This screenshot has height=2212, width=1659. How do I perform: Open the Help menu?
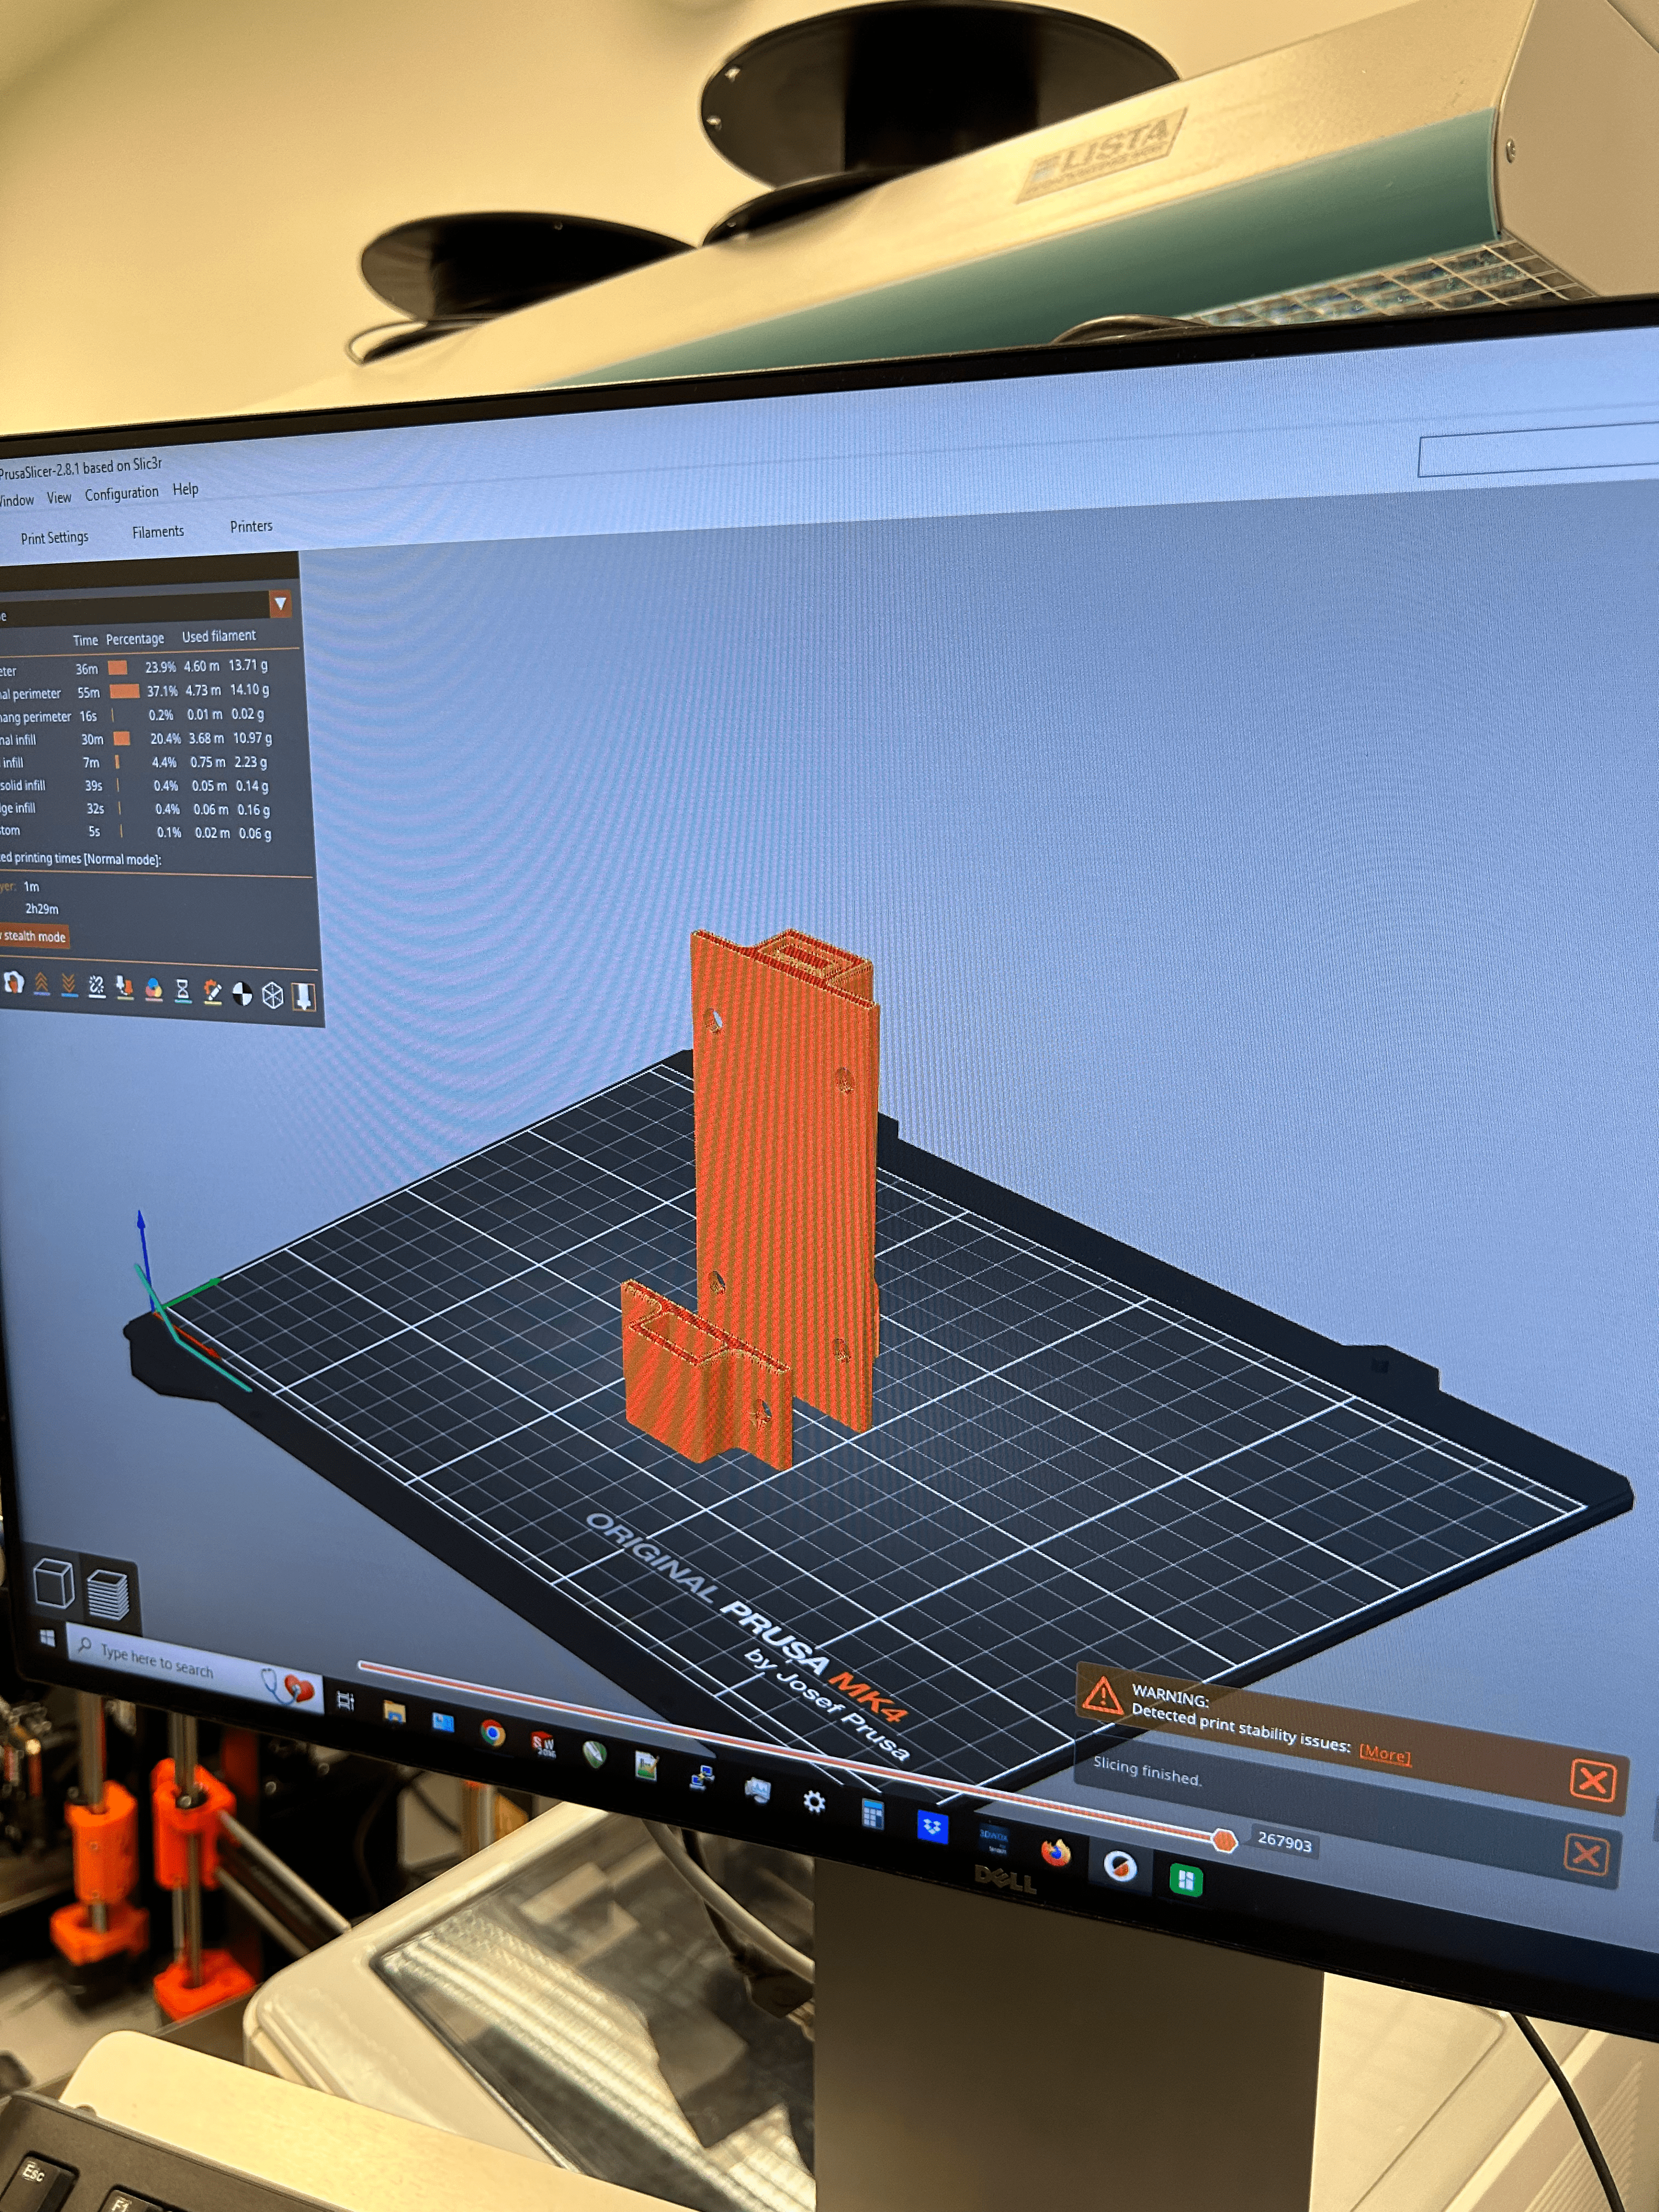[185, 490]
